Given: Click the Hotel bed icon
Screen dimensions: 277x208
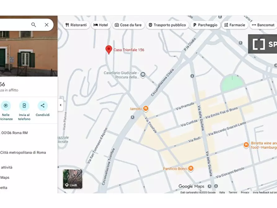Looking at the screenshot, I should click(x=95, y=25).
